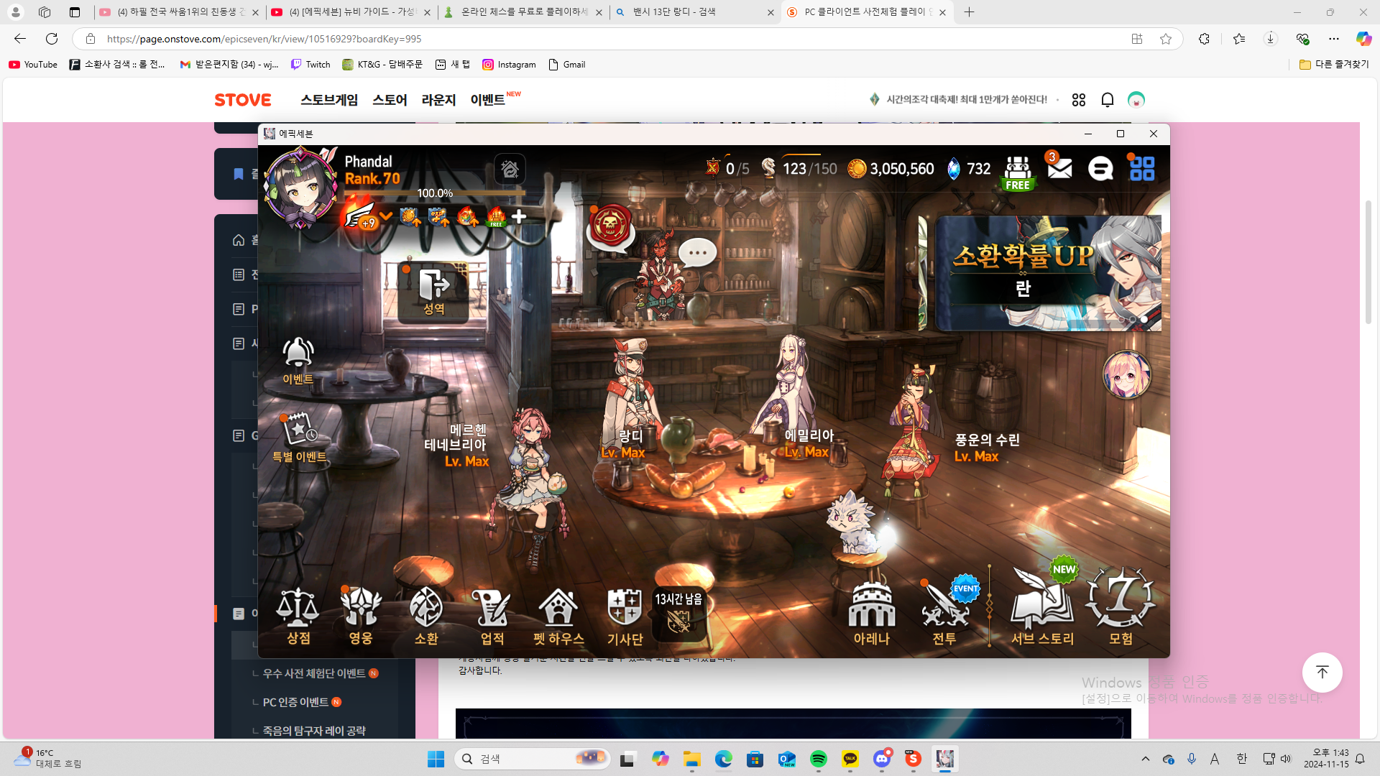Switch to the 에픽세븐 뉴비 가이드 tab
The height and width of the screenshot is (776, 1380).
[x=351, y=12]
